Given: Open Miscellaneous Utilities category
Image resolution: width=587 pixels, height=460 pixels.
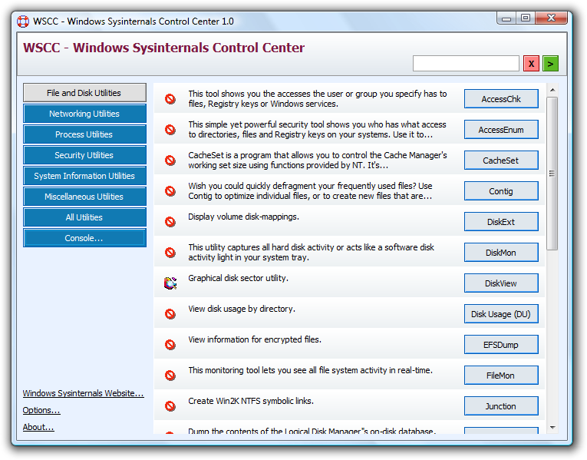Looking at the screenshot, I should (84, 197).
